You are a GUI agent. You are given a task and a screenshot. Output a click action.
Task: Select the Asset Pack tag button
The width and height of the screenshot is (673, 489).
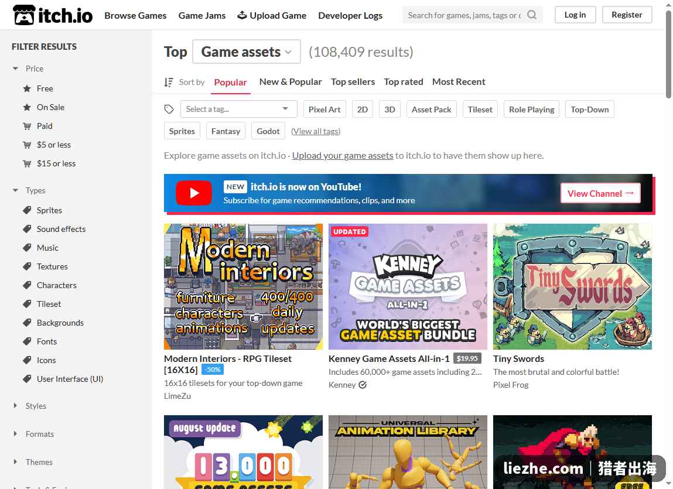[431, 109]
